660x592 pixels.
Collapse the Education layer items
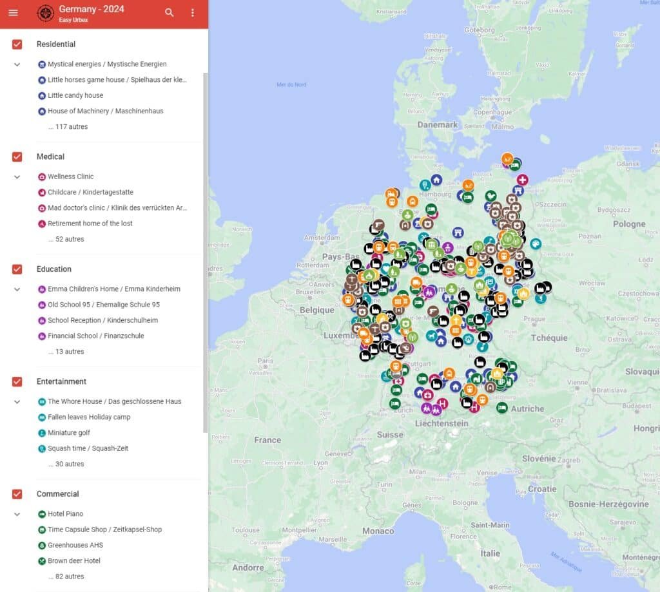(17, 289)
